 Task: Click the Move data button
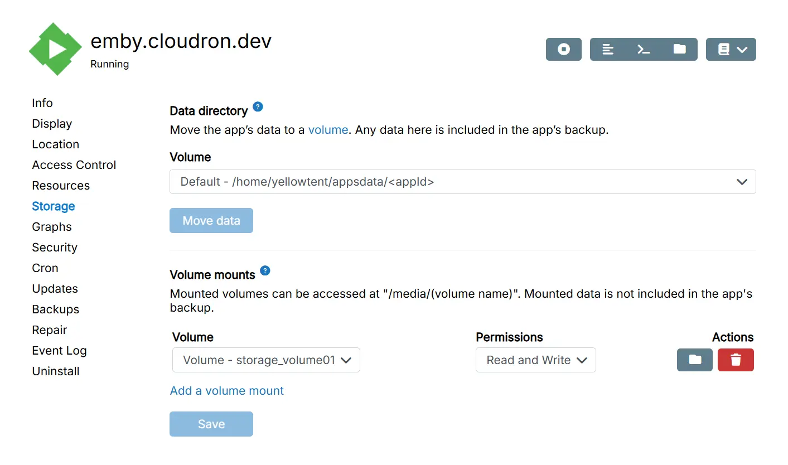pyautogui.click(x=211, y=221)
